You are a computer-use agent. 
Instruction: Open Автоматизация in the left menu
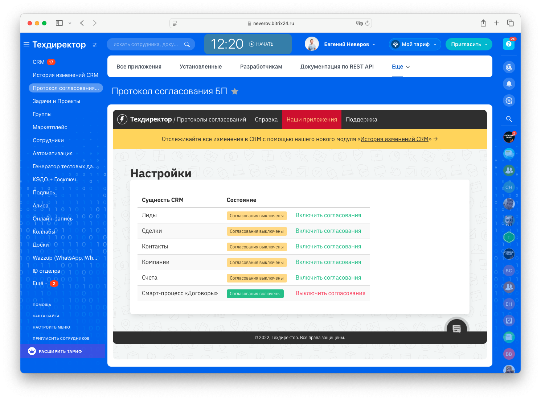pyautogui.click(x=53, y=153)
